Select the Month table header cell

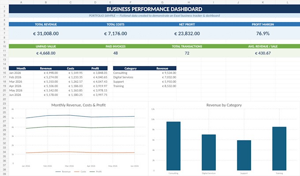click(x=21, y=68)
